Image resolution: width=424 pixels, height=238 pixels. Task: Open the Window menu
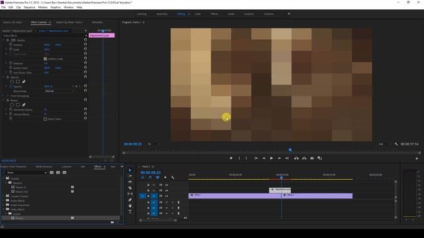click(x=68, y=7)
